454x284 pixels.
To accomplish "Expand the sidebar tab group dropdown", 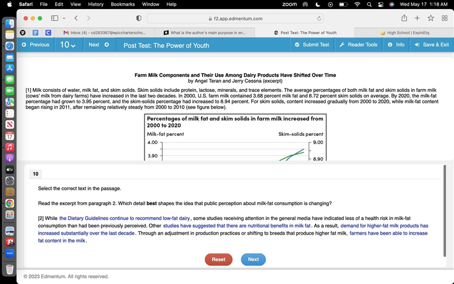I will click(64, 18).
